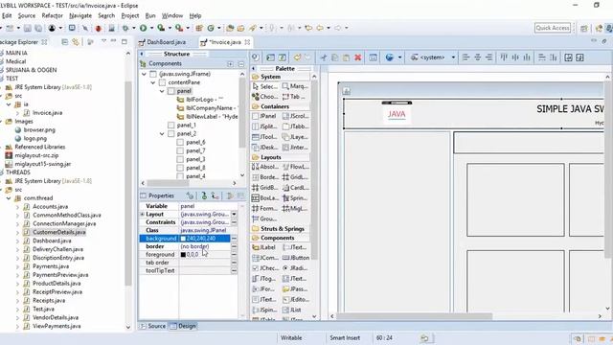The height and width of the screenshot is (345, 613).
Task: Close the Invoice.java editor tab
Action: point(247,42)
